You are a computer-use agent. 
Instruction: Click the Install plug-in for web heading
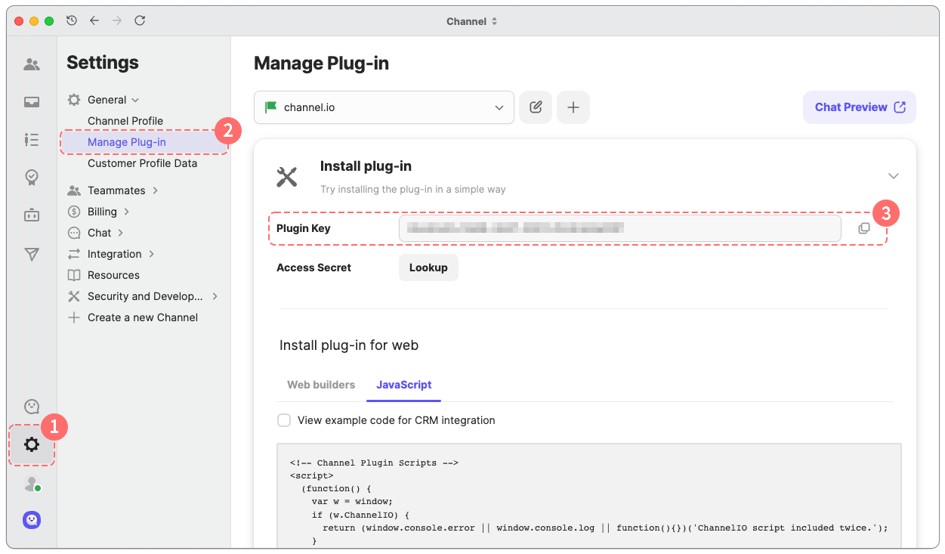[x=349, y=345]
